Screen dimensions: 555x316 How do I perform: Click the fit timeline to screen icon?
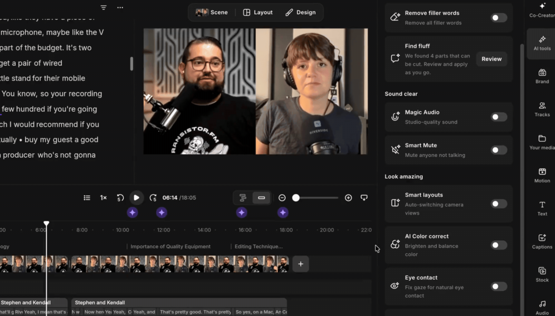point(364,198)
